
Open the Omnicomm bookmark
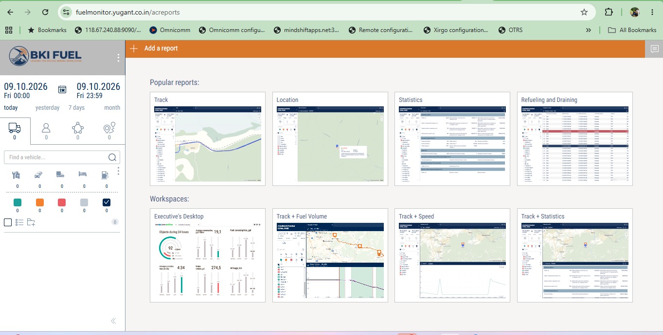170,30
